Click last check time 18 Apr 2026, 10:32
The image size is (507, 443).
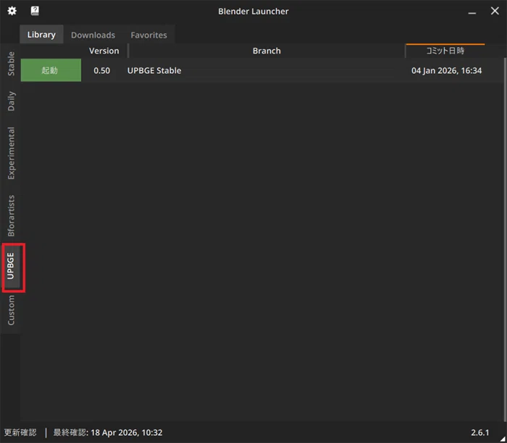(127, 432)
